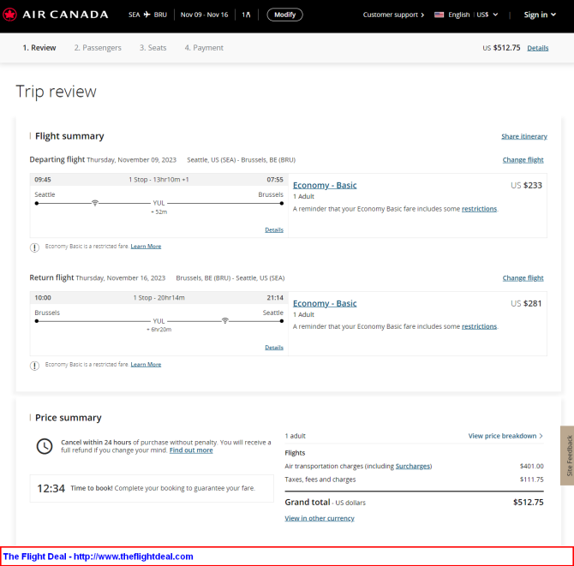Viewport: 574px width, 566px height.
Task: Click the YUL stop on departing flight
Action: (x=158, y=203)
